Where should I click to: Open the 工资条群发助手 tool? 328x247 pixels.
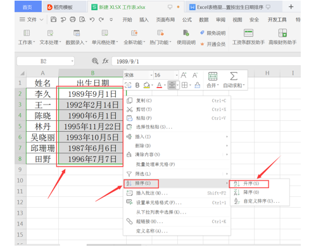(x=248, y=37)
